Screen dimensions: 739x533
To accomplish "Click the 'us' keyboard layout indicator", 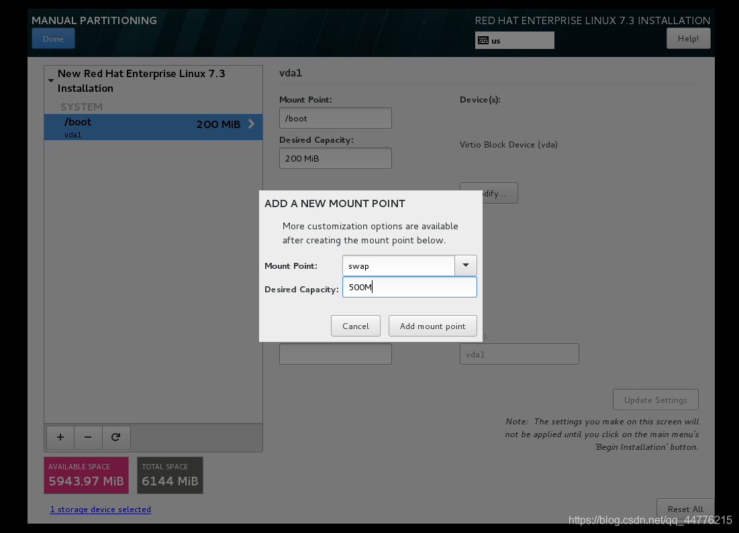I will (x=515, y=40).
